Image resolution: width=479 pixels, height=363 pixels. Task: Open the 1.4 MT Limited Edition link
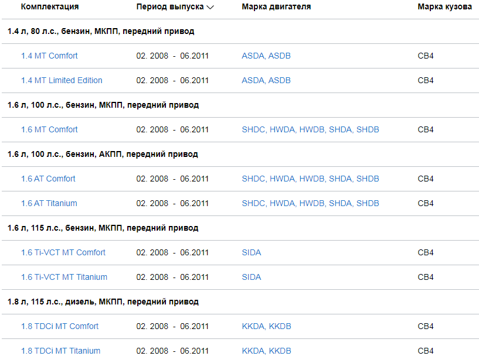tap(62, 81)
